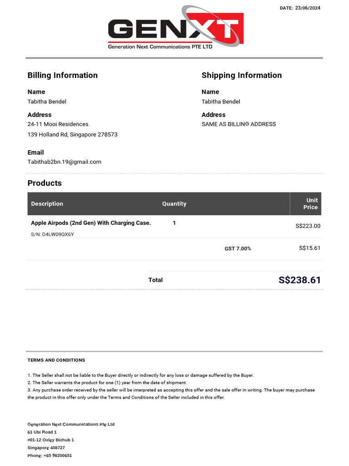Viewport: 349px width, 466px height.
Task: Click the GST 7.00% label
Action: coord(238,248)
